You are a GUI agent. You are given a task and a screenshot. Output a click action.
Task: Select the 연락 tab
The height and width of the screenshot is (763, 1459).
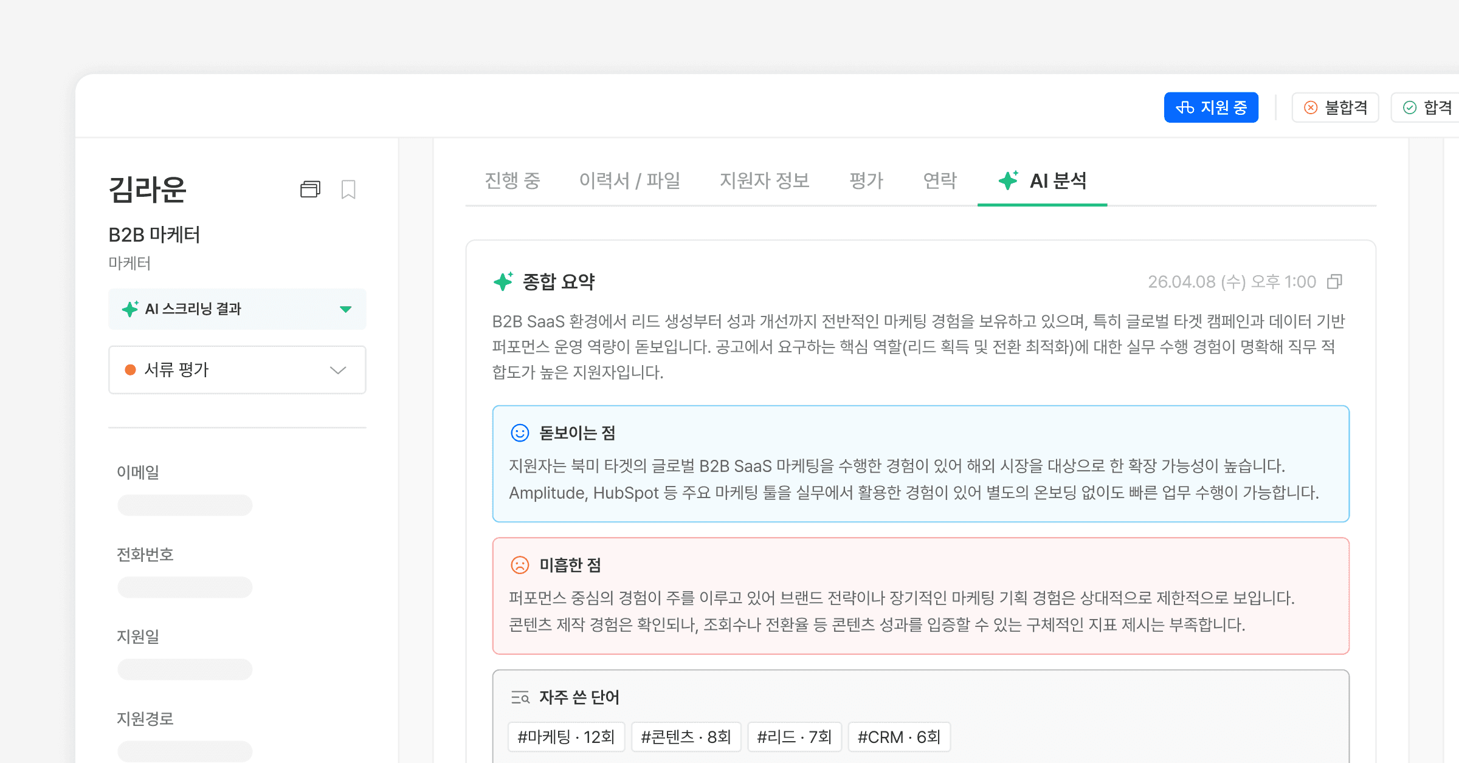pyautogui.click(x=940, y=181)
